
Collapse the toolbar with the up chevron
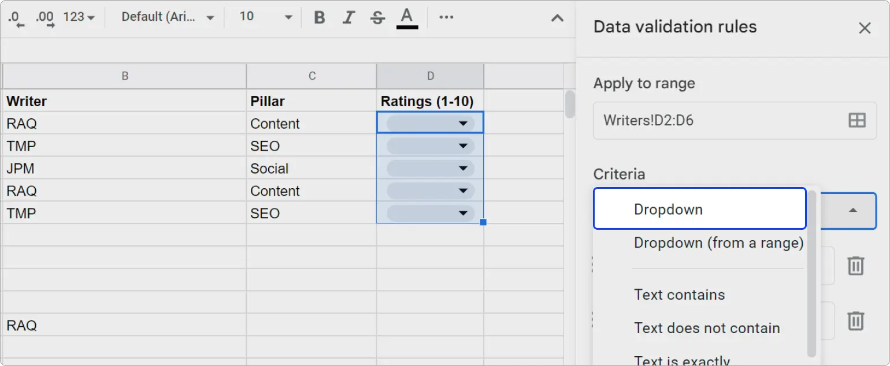tap(557, 18)
